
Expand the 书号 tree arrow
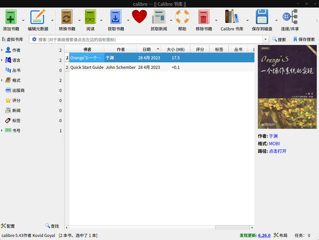[x=2, y=131]
